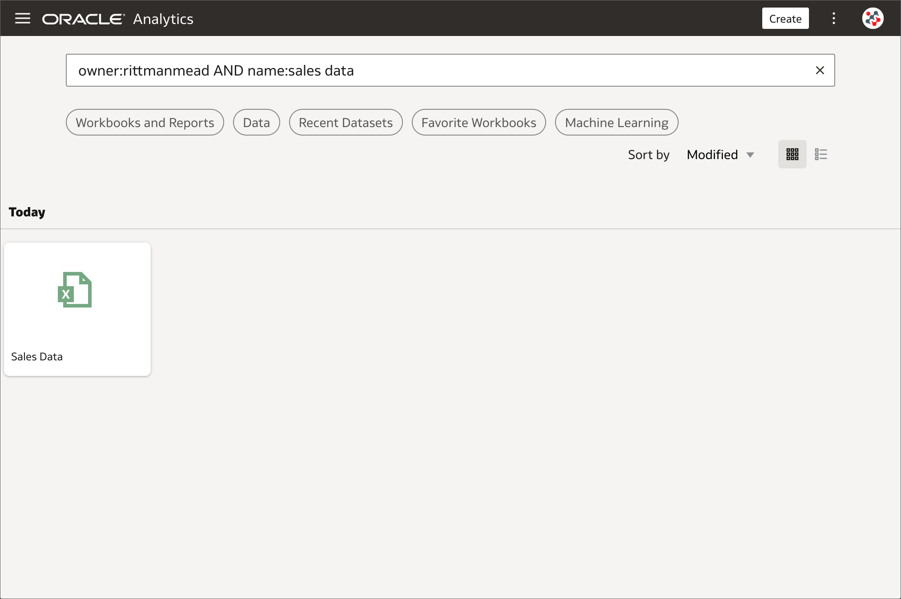Select the grid view layout icon
The width and height of the screenshot is (901, 599).
(792, 154)
